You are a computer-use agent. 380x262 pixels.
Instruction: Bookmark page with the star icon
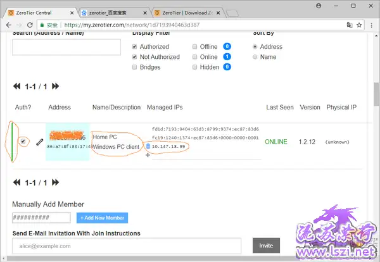tap(359, 25)
